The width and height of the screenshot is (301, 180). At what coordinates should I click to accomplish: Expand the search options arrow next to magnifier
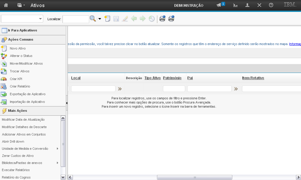[100, 19]
